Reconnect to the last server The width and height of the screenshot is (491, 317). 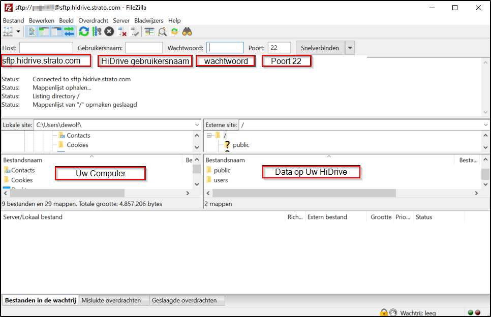coord(135,31)
